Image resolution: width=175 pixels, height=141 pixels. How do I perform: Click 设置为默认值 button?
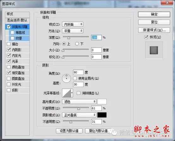tap(69, 131)
